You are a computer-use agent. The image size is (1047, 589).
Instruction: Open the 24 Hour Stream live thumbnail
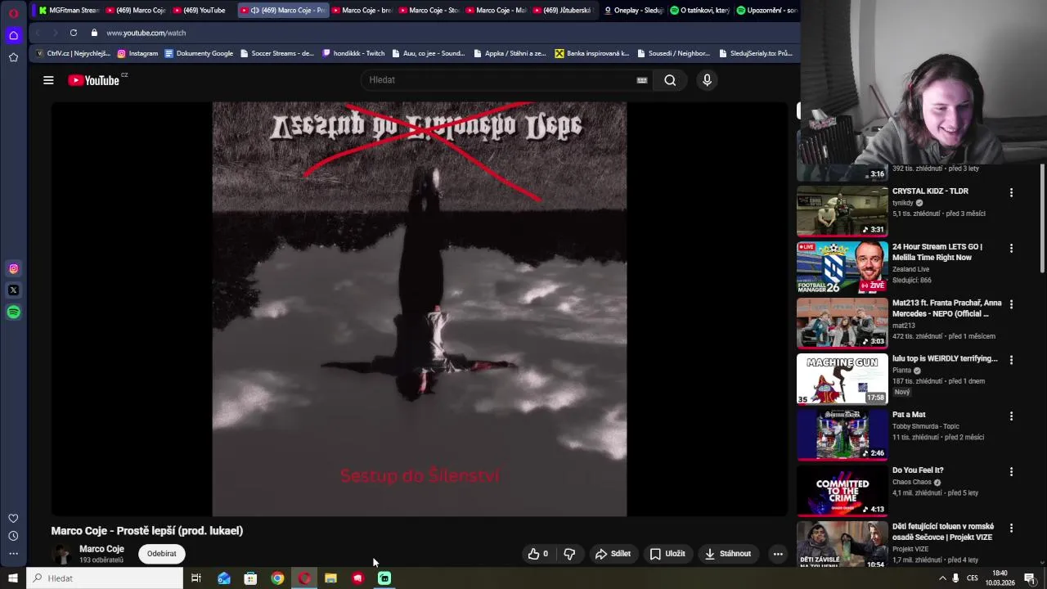click(x=842, y=267)
